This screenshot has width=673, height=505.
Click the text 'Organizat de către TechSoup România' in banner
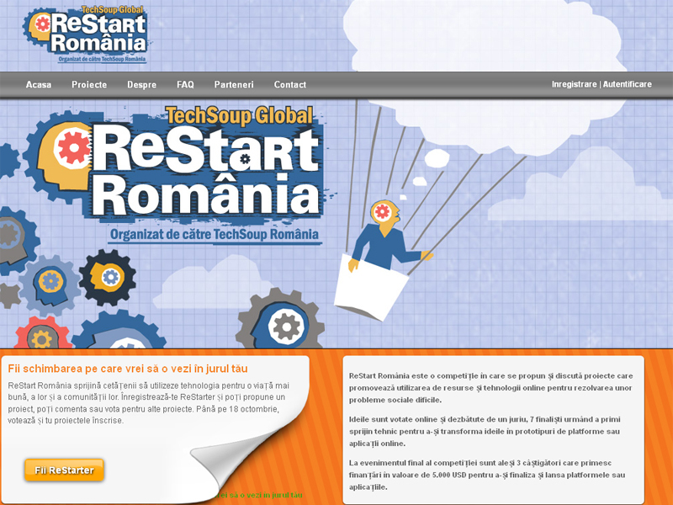click(x=215, y=235)
